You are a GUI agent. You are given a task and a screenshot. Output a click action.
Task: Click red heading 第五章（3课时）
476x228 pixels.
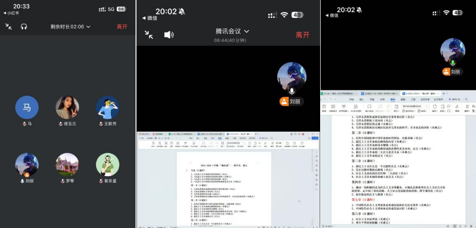363,200
